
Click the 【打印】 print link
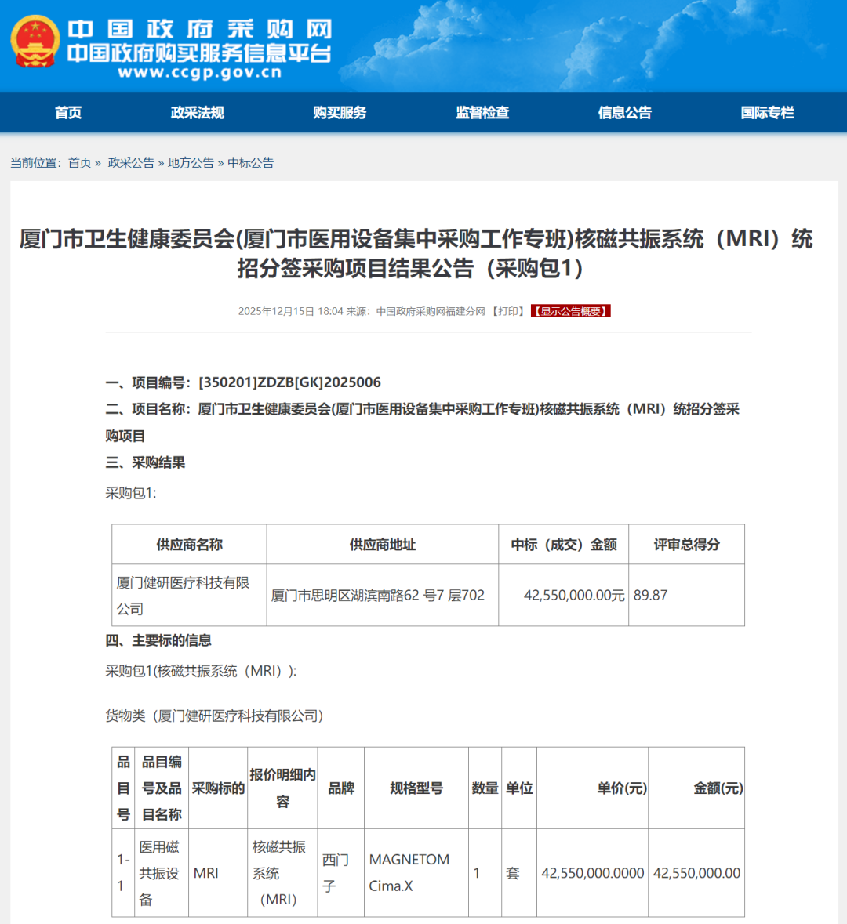[x=508, y=311]
